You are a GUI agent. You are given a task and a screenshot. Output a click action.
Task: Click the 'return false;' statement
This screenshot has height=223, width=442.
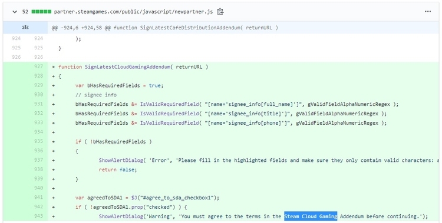(117, 170)
